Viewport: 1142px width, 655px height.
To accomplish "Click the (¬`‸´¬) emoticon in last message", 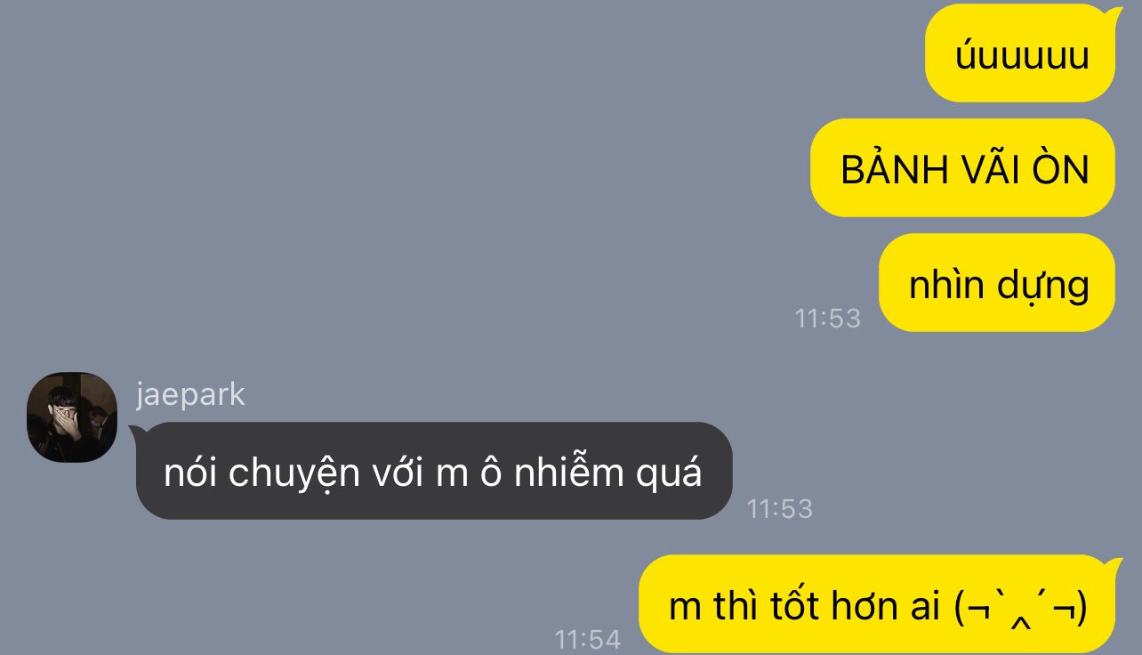I will click(x=1019, y=609).
